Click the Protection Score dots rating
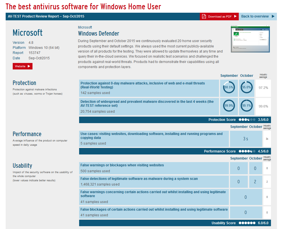Image resolution: width=282 pixels, height=229 pixels. click(247, 120)
